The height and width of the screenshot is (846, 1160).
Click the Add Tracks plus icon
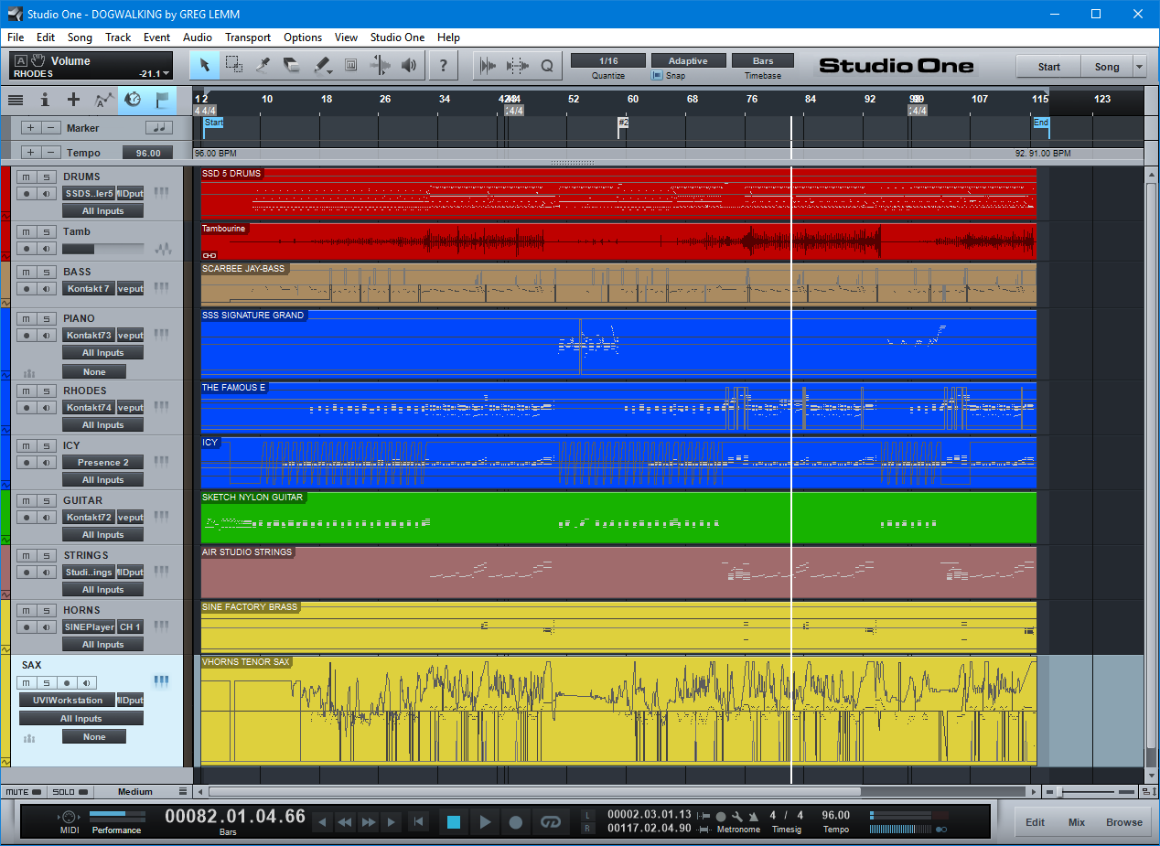coord(73,100)
